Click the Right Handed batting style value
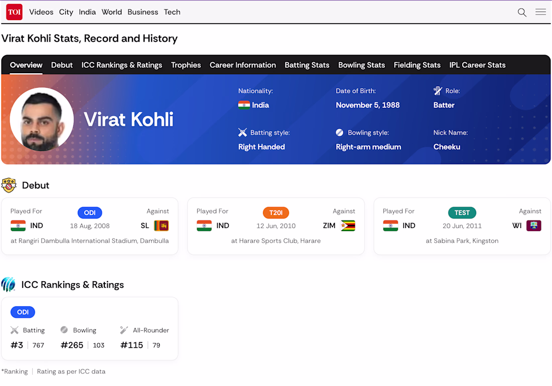The height and width of the screenshot is (386, 552). click(261, 147)
